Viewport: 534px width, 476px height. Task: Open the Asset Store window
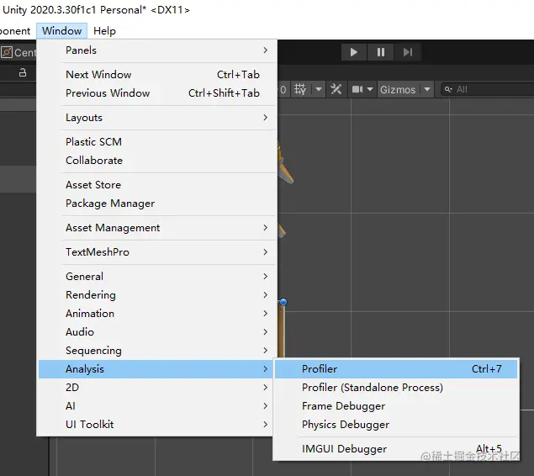[156, 184]
